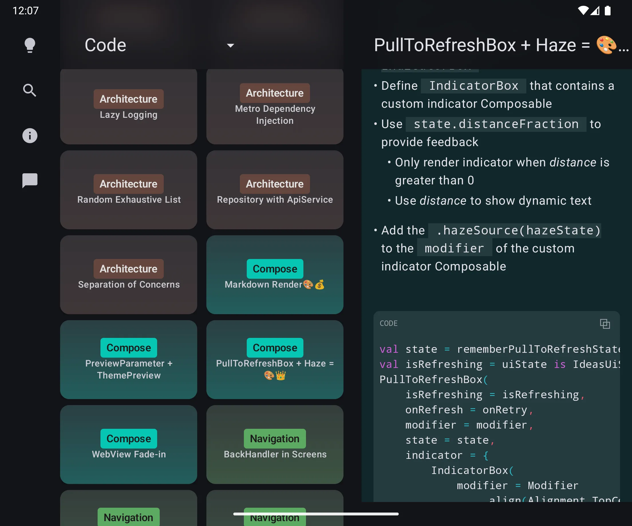
Task: Open the Markdown Render compose card
Action: click(x=274, y=275)
